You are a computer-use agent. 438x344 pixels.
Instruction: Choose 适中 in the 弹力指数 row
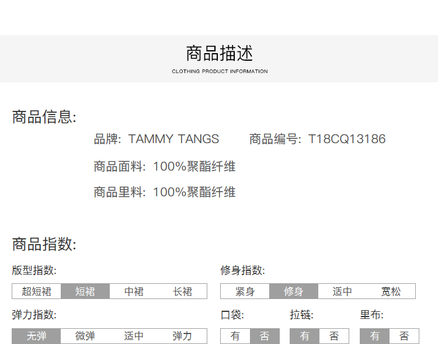coord(134,336)
